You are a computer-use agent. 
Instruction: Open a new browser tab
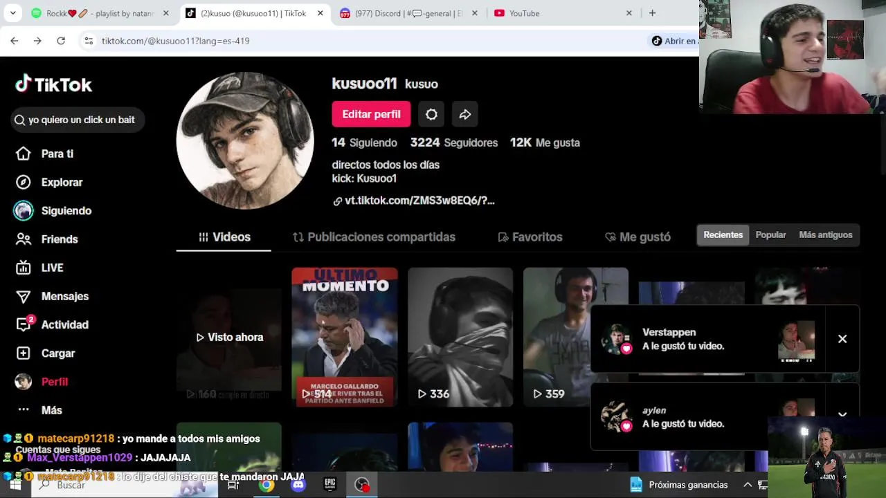coord(652,13)
